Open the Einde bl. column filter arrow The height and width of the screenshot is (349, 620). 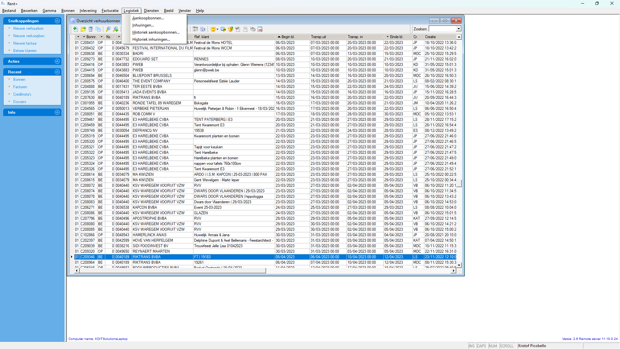(387, 37)
